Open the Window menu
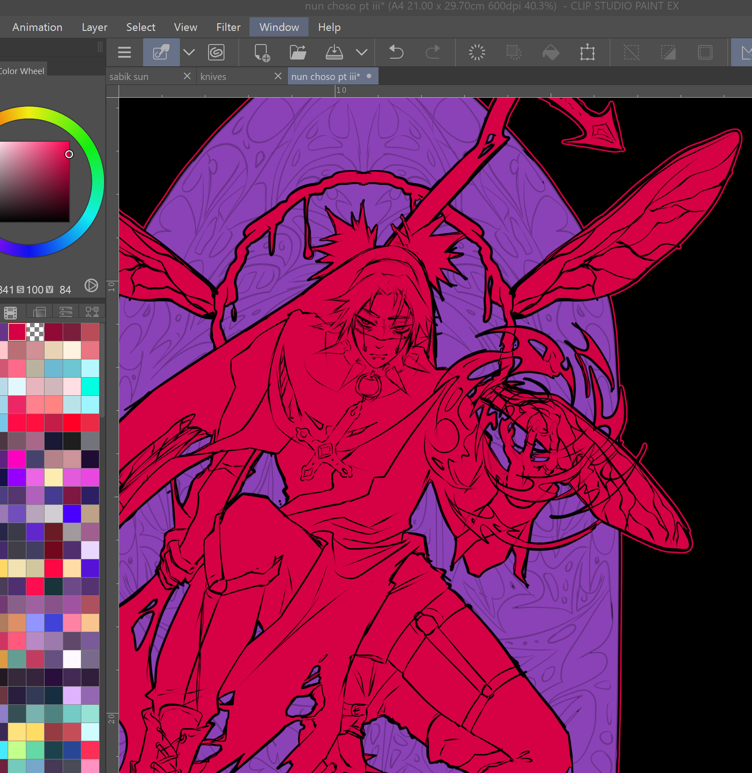This screenshot has height=773, width=752. (279, 27)
